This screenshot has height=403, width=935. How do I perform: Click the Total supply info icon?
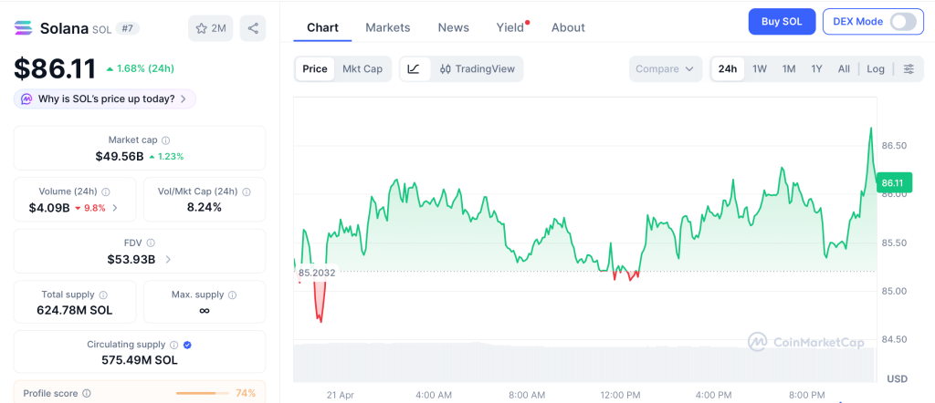coord(103,295)
